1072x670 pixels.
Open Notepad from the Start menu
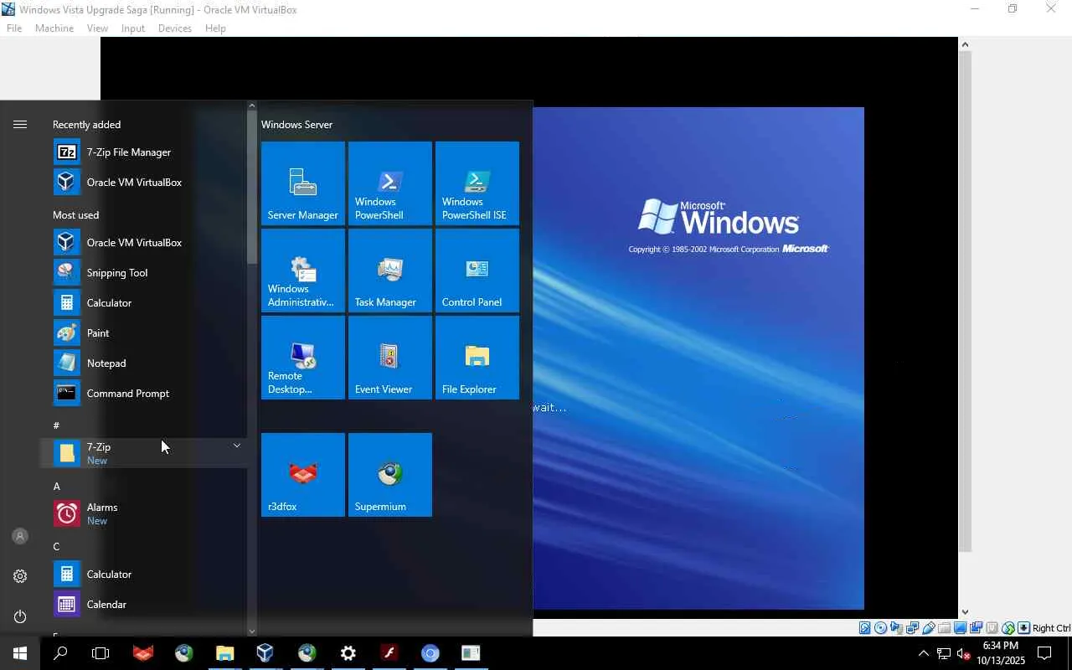coord(143,363)
